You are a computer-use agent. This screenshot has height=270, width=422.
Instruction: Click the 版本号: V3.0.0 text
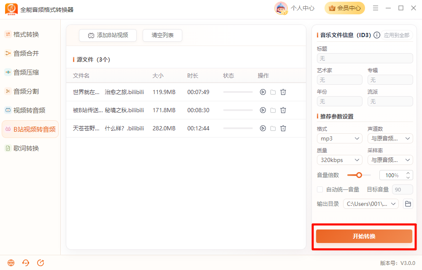tap(398, 263)
